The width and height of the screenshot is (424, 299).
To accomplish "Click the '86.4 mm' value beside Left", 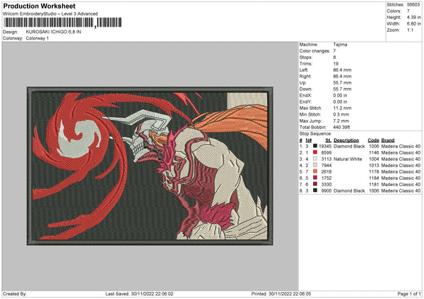I will pyautogui.click(x=342, y=70).
